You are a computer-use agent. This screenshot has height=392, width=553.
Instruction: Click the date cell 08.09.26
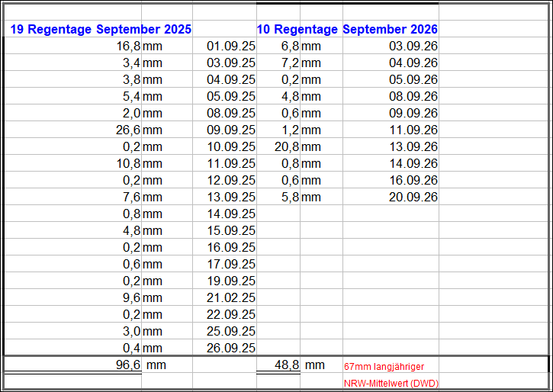click(413, 96)
